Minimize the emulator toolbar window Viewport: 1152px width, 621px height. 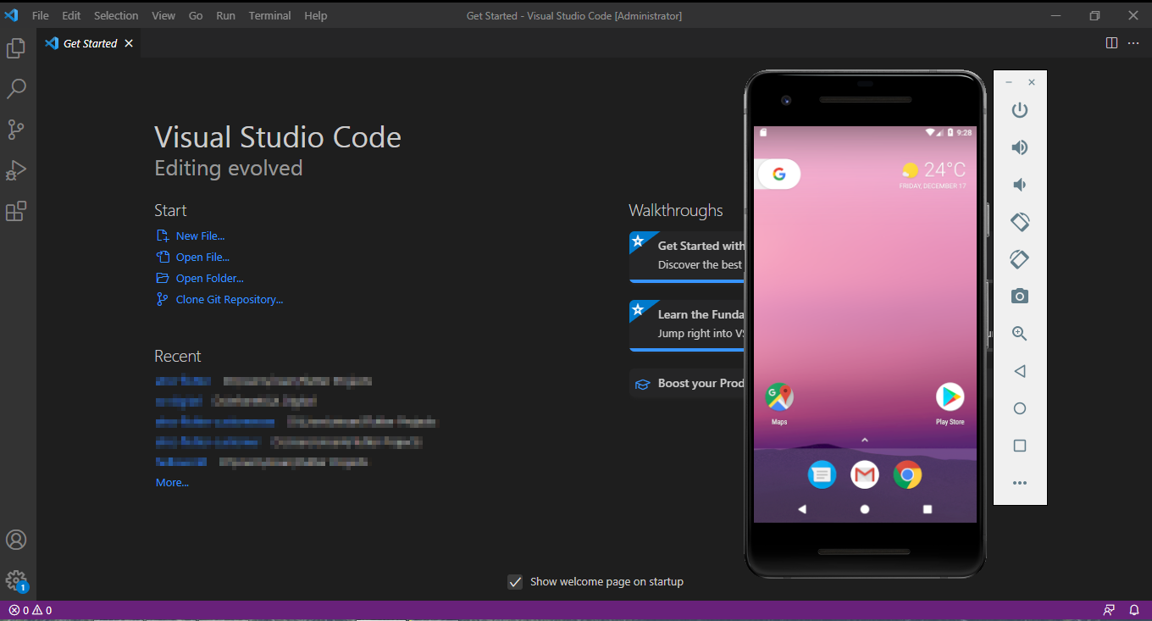coord(1009,82)
